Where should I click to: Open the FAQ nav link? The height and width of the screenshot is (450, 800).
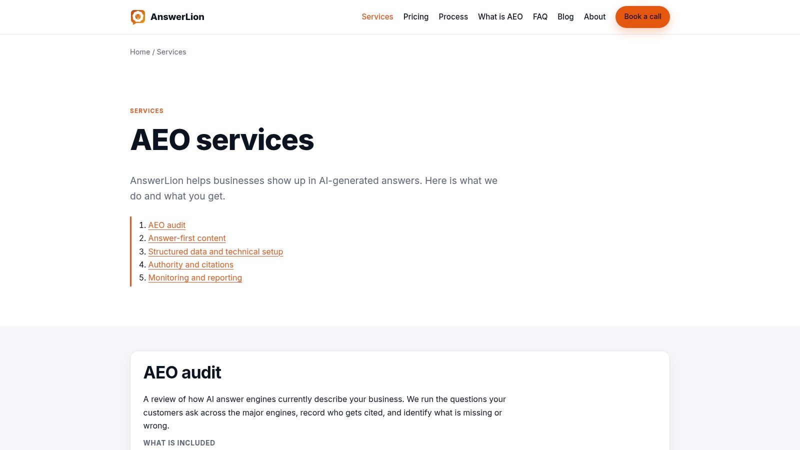(540, 17)
